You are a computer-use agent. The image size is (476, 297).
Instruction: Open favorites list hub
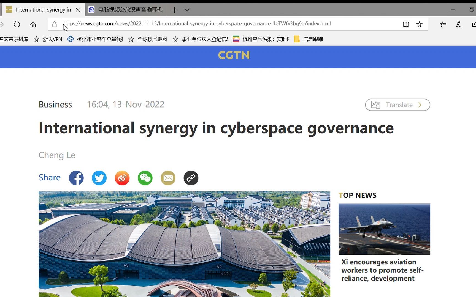443,24
